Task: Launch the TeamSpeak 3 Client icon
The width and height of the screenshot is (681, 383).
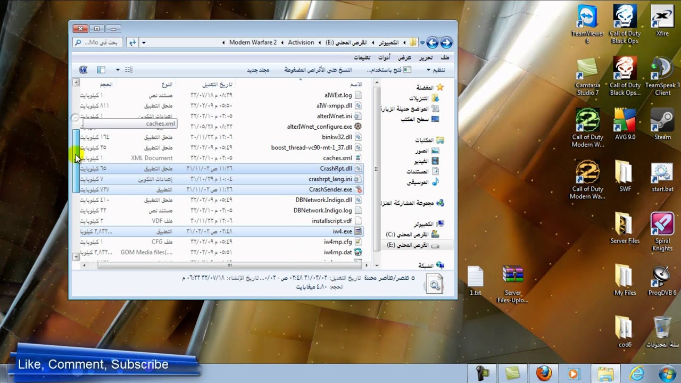Action: pyautogui.click(x=662, y=76)
